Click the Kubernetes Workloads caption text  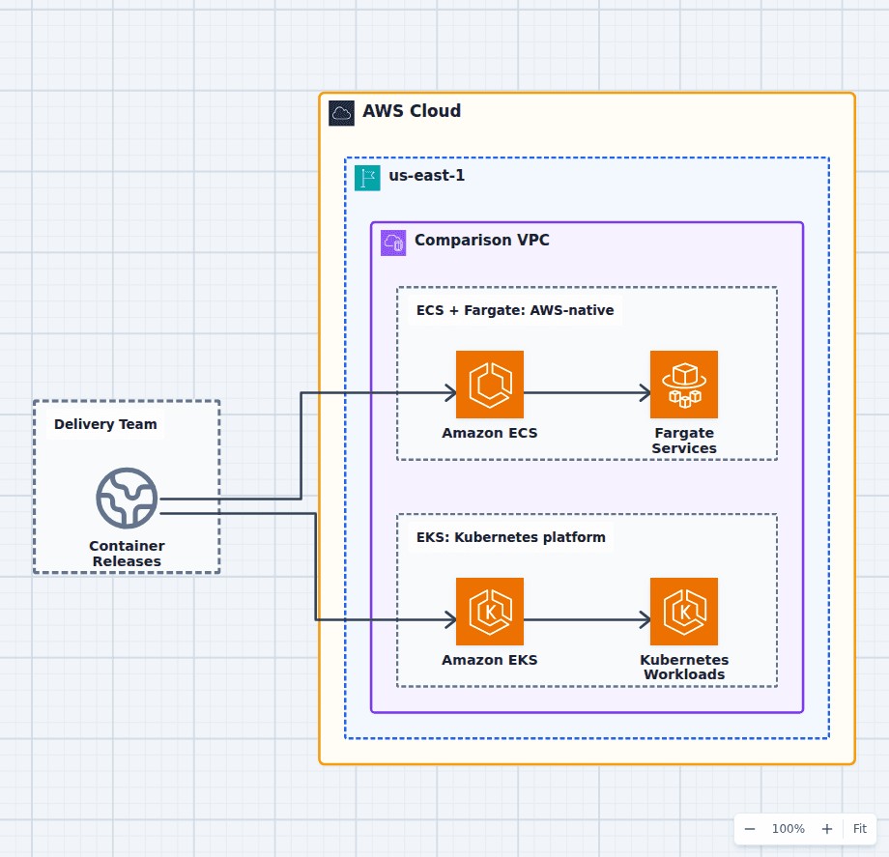684,667
